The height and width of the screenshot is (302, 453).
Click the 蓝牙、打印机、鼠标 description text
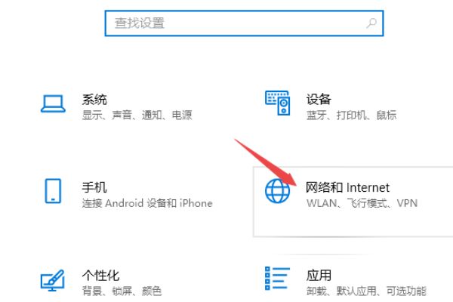pyautogui.click(x=351, y=116)
